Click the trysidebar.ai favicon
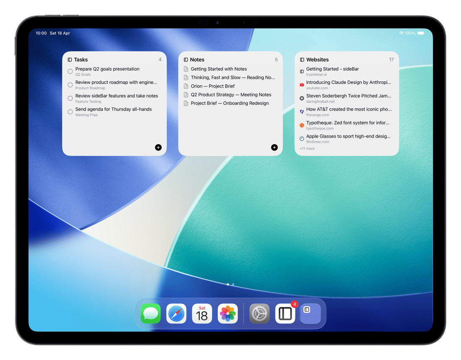The width and height of the screenshot is (461, 360). click(x=302, y=72)
